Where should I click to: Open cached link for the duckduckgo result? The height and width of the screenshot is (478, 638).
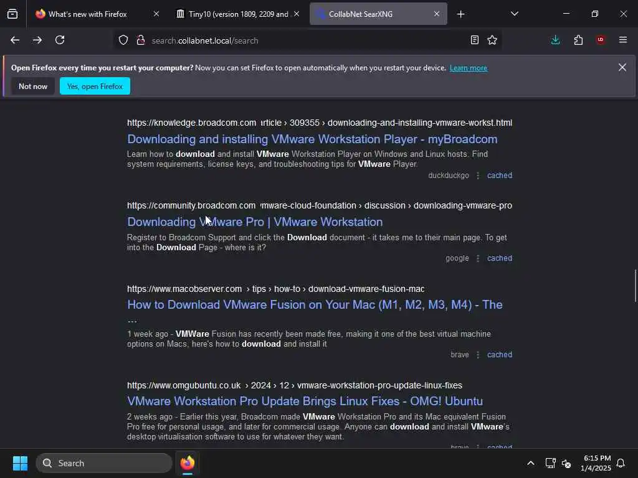point(500,175)
